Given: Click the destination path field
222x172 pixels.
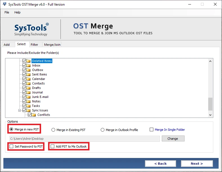Looking at the screenshot, I should [x=84, y=139].
